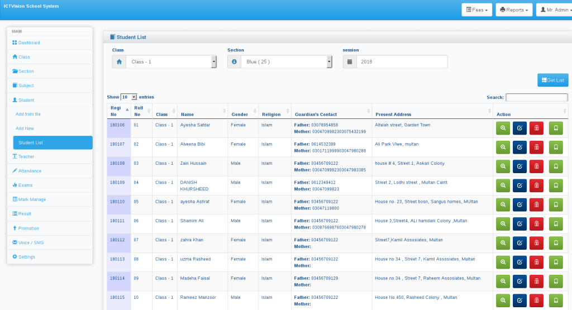Open Settings in the sidebar

50,257
